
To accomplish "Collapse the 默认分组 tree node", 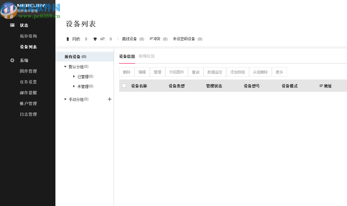I will 65,66.
